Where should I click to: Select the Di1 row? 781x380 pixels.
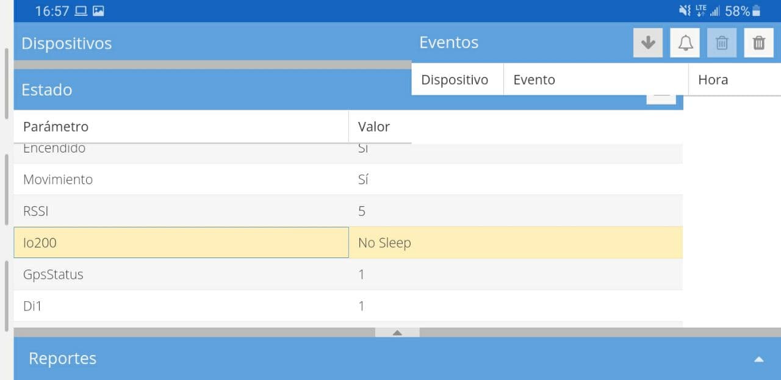348,306
